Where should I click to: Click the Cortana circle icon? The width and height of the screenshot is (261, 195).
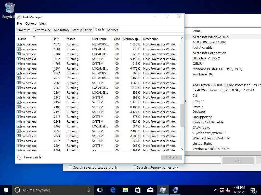point(17,190)
